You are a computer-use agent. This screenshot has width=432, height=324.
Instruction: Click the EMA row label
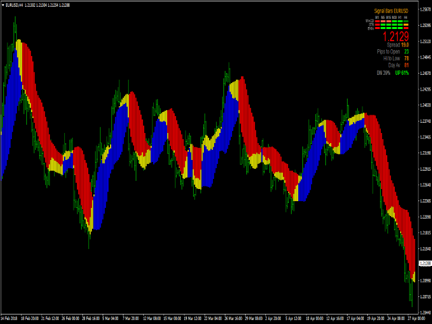tap(371, 28)
